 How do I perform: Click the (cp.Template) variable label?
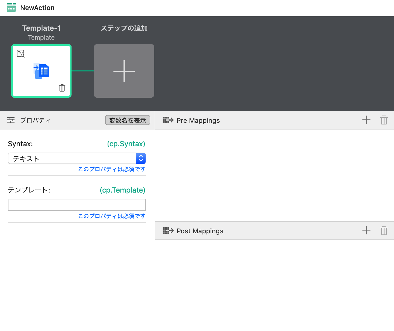(x=122, y=190)
